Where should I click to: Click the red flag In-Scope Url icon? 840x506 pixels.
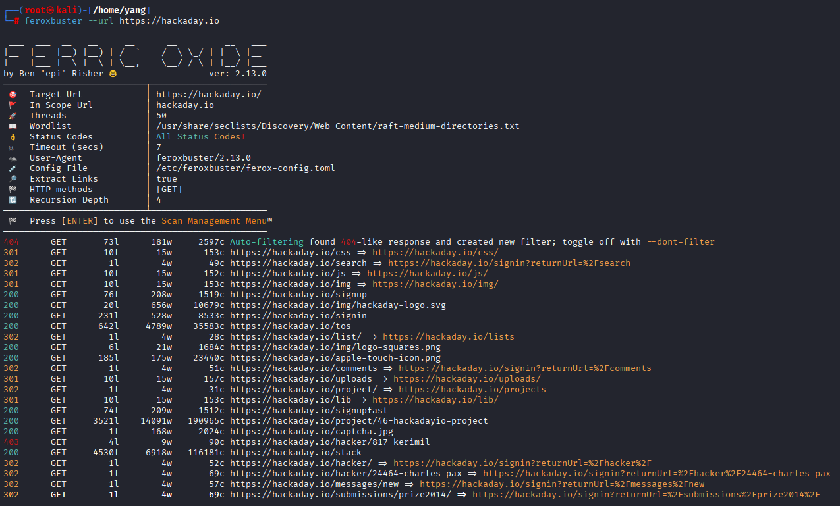(13, 105)
